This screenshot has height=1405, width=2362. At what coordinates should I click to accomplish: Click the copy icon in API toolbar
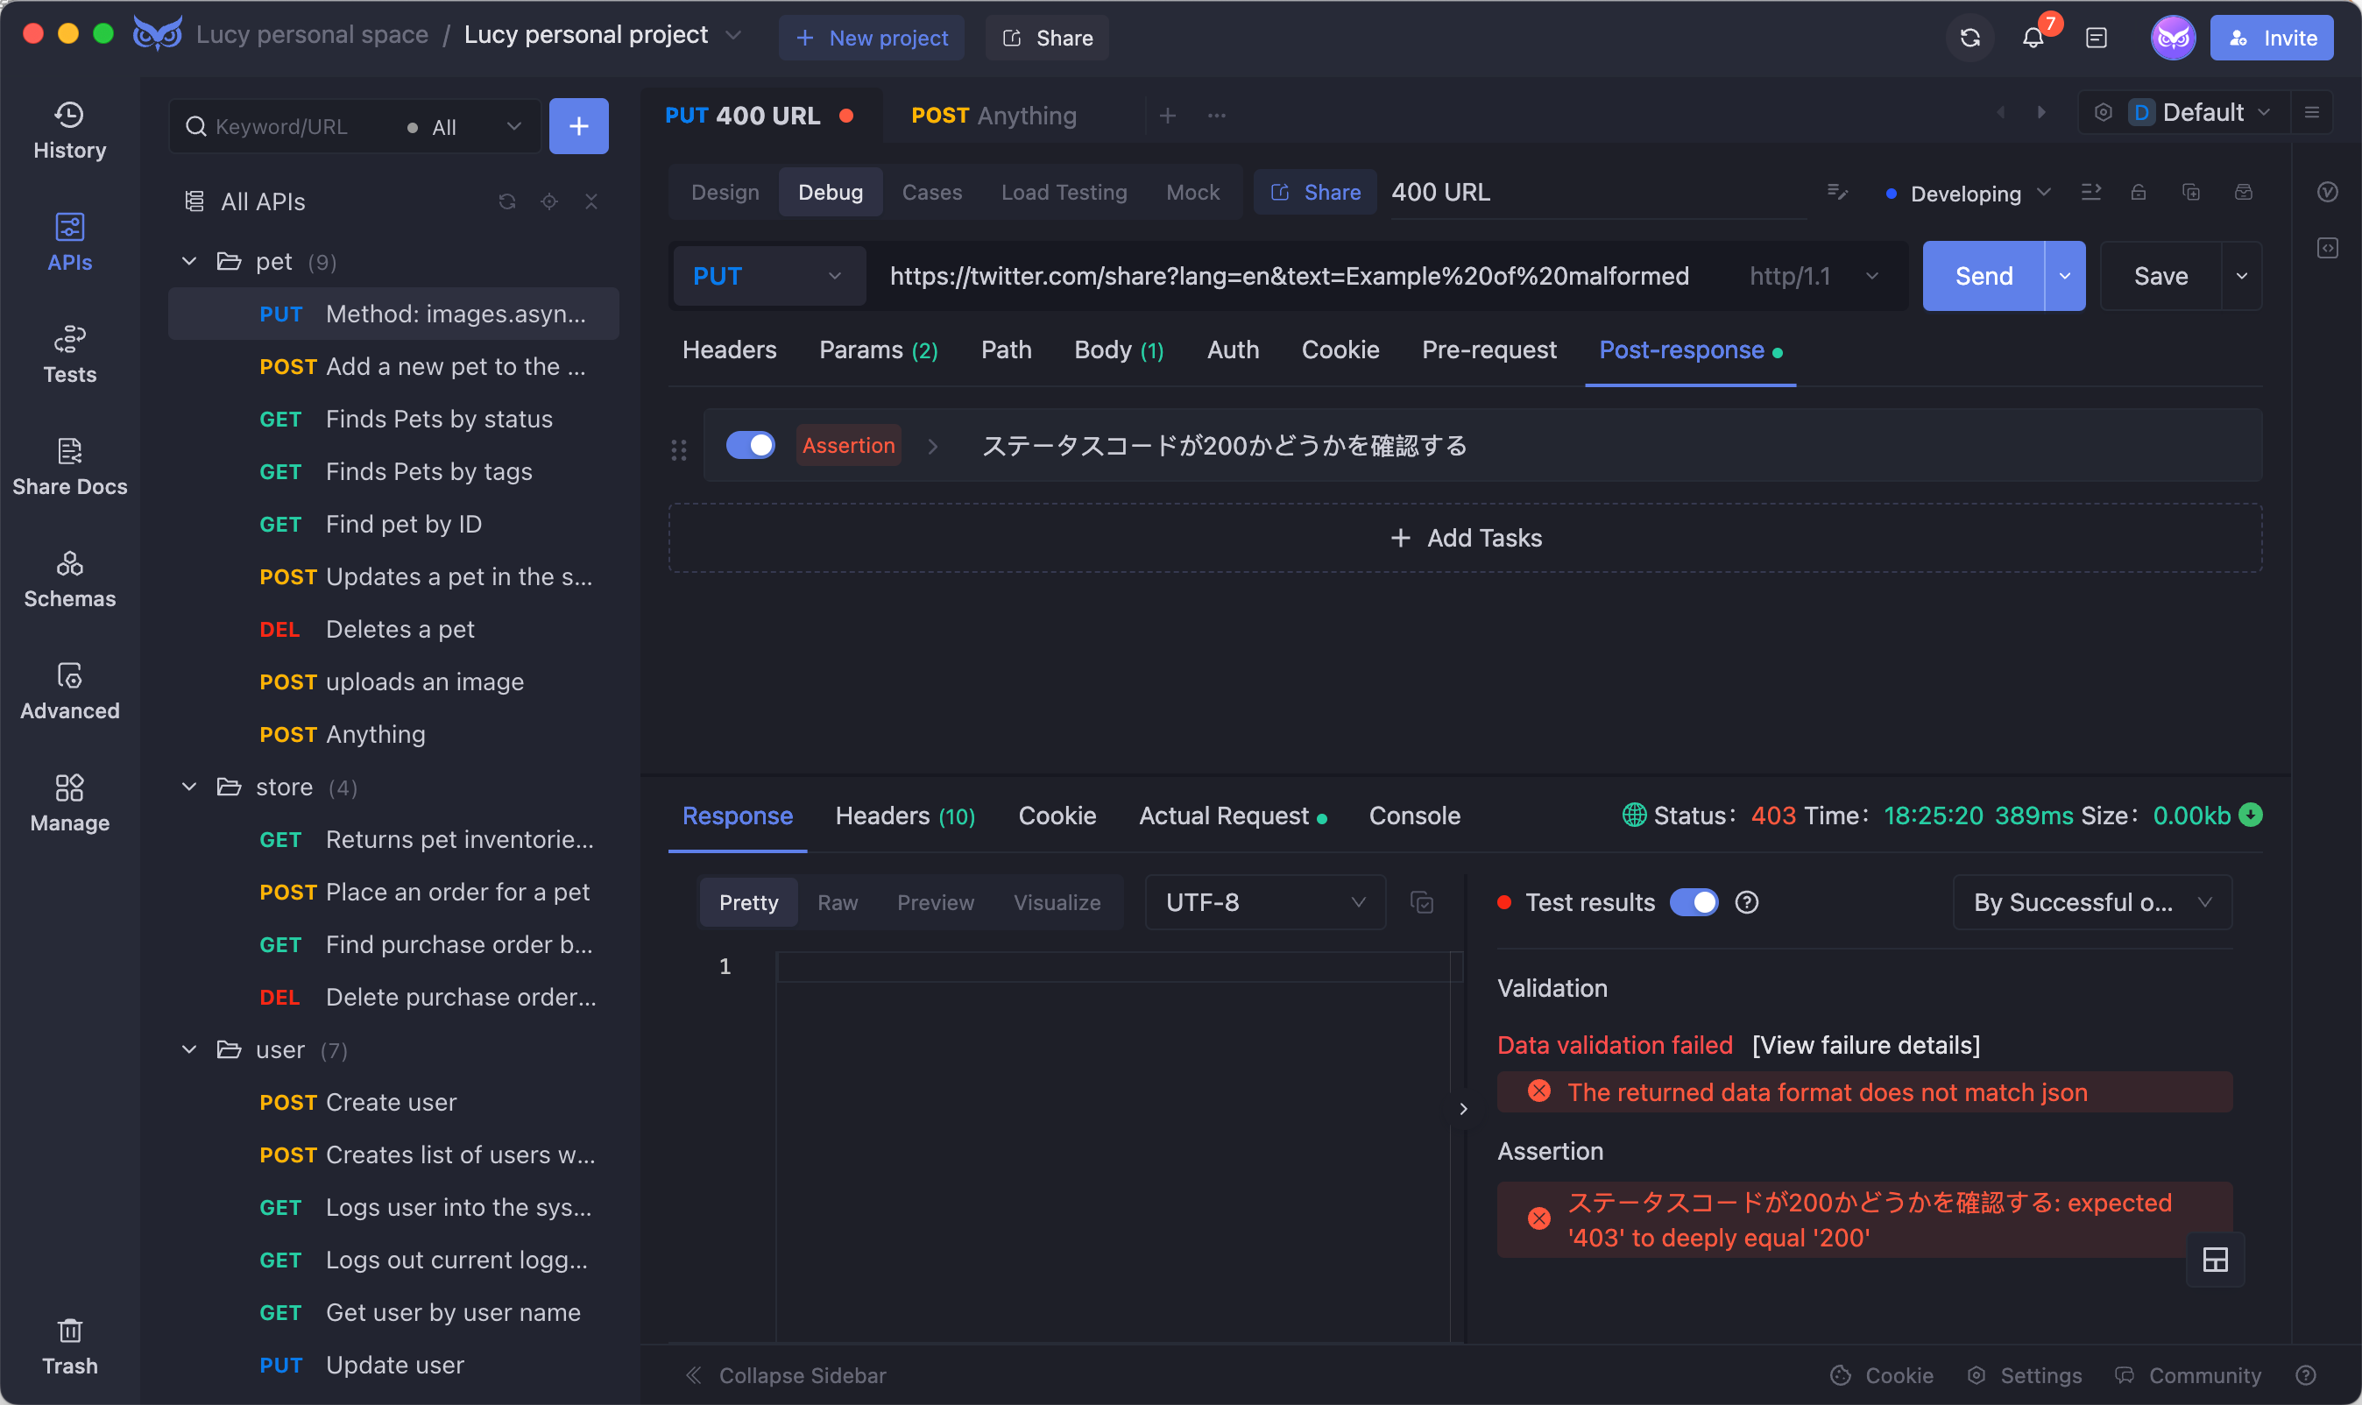click(x=2189, y=192)
